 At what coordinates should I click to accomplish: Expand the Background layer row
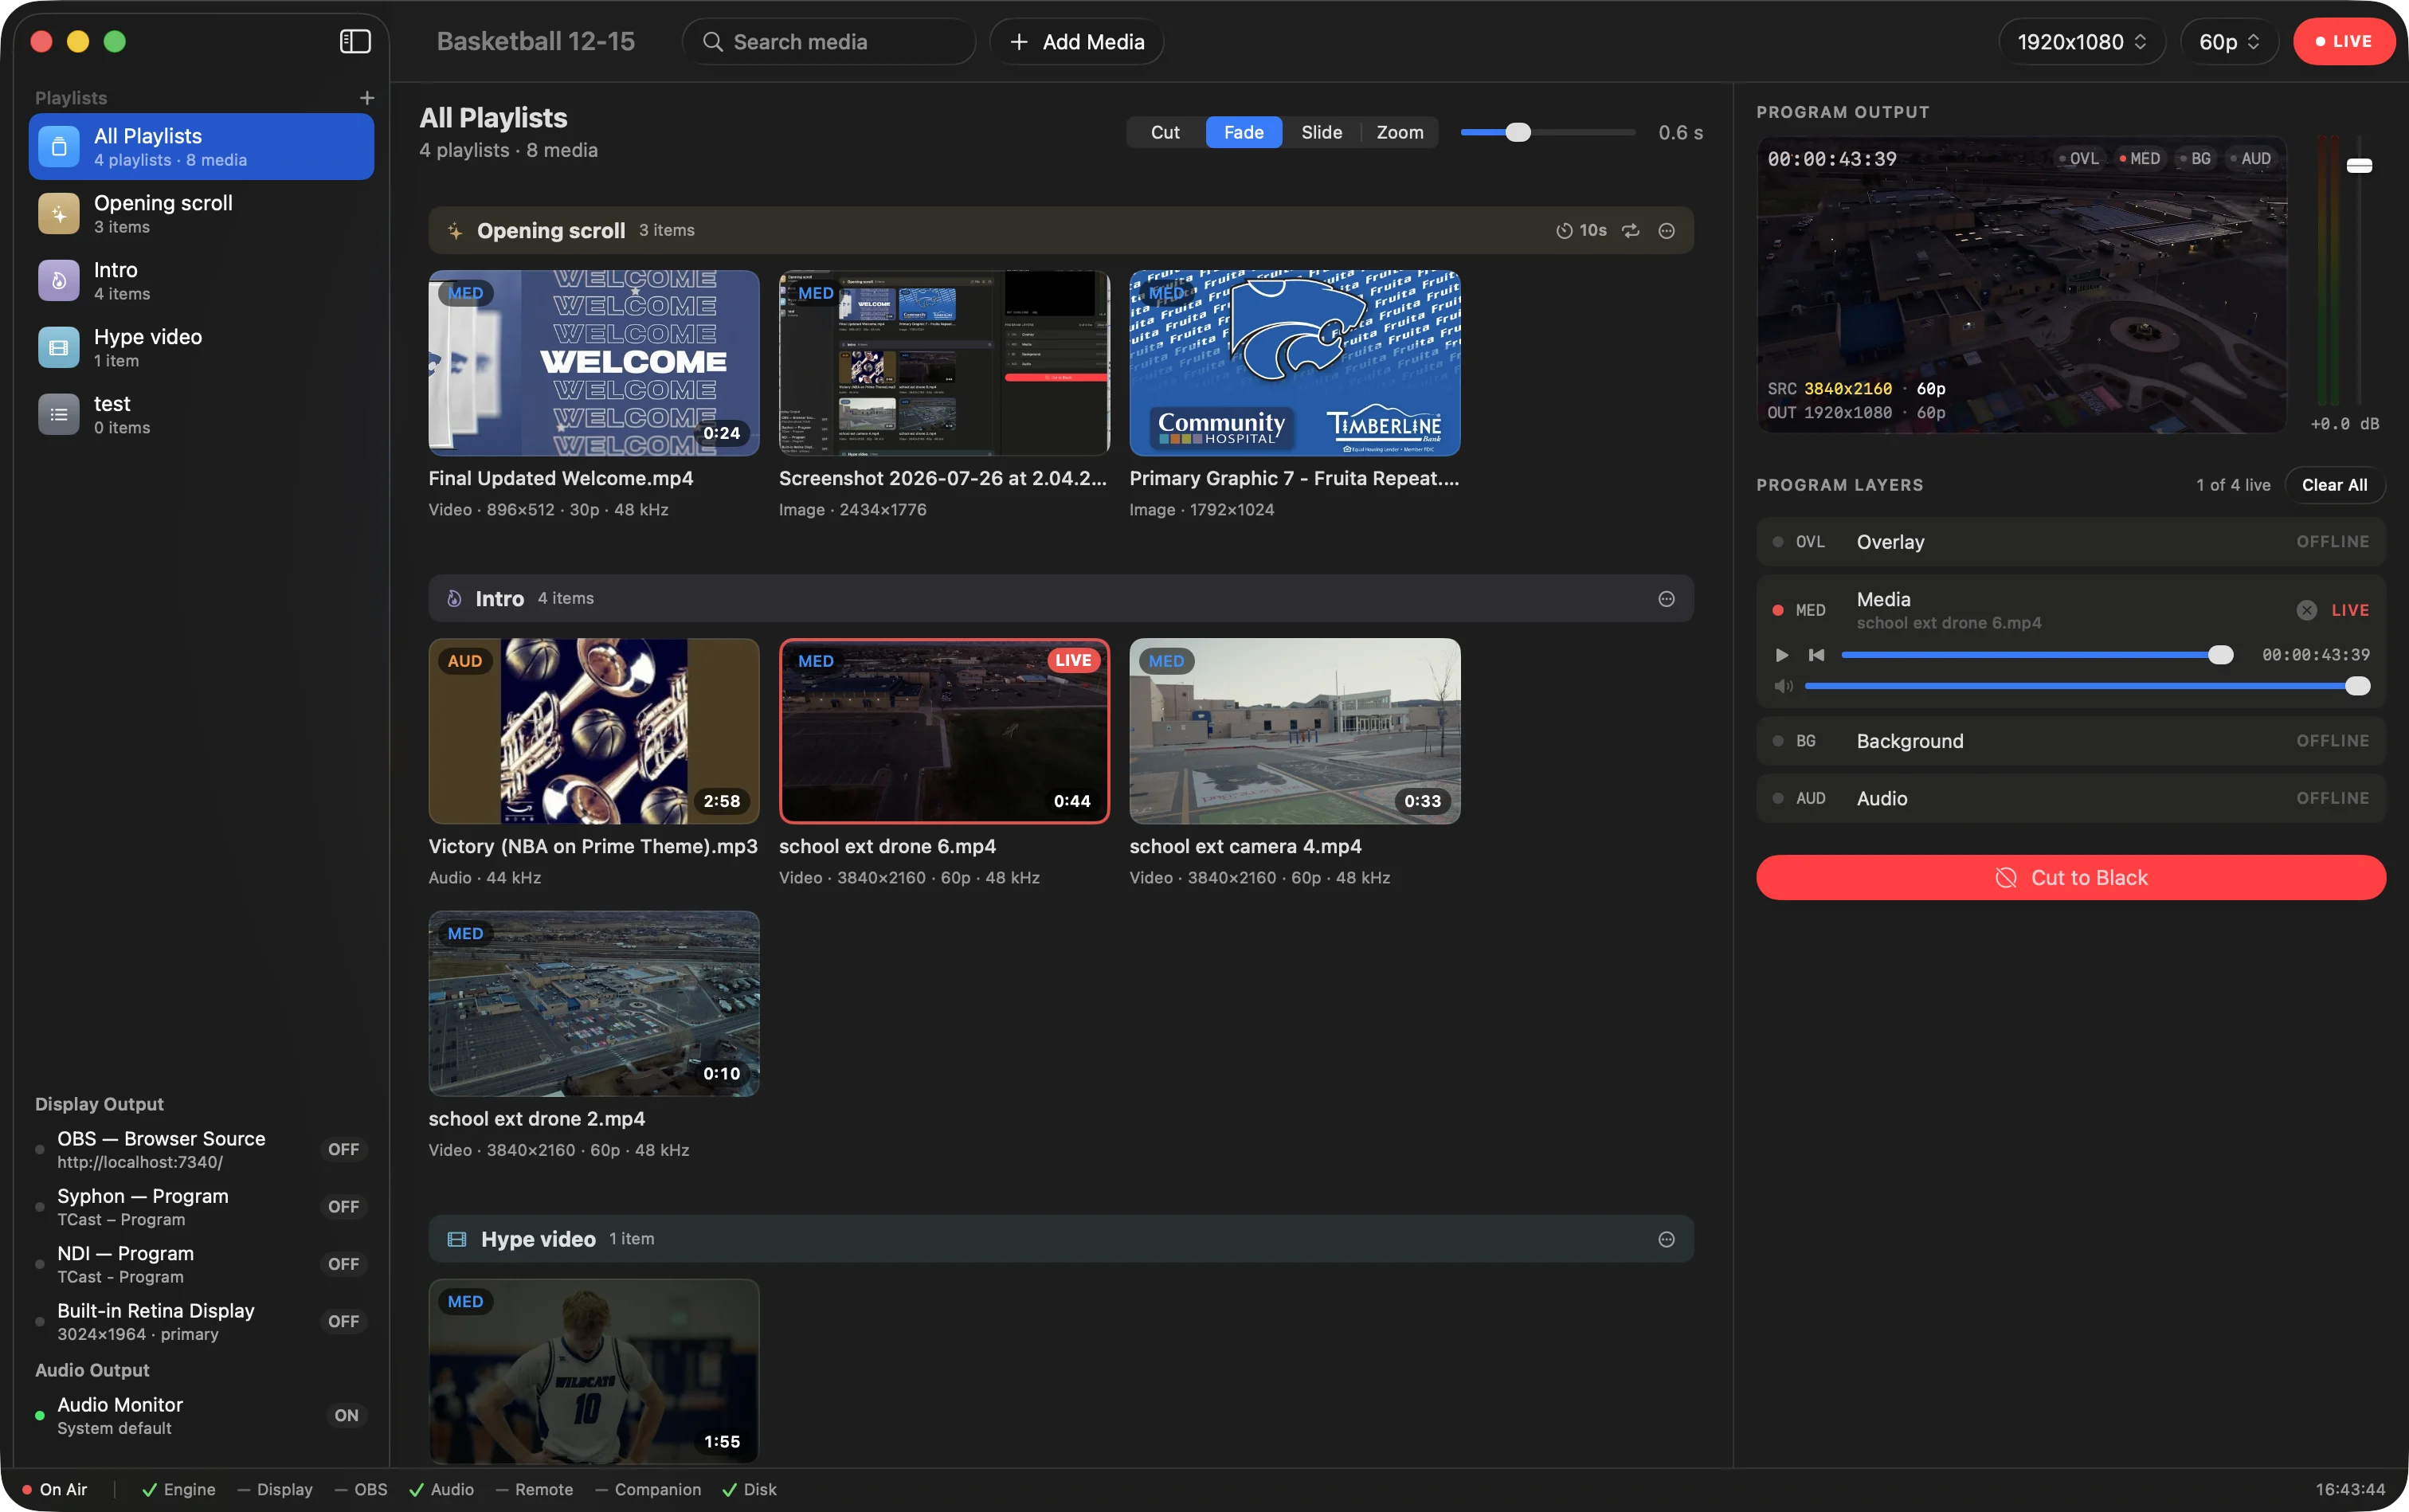2070,741
